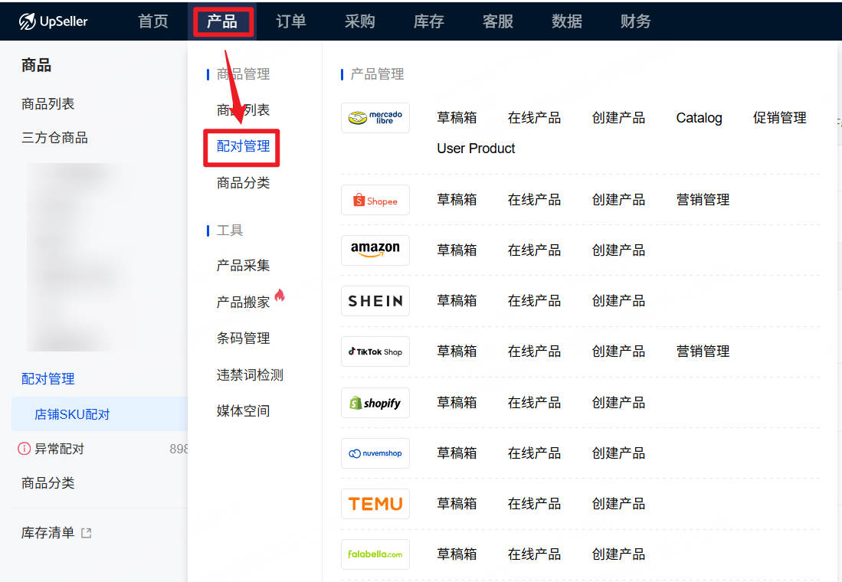Click Mercado Libre 创建产品
Image resolution: width=842 pixels, height=582 pixels.
pyautogui.click(x=618, y=118)
